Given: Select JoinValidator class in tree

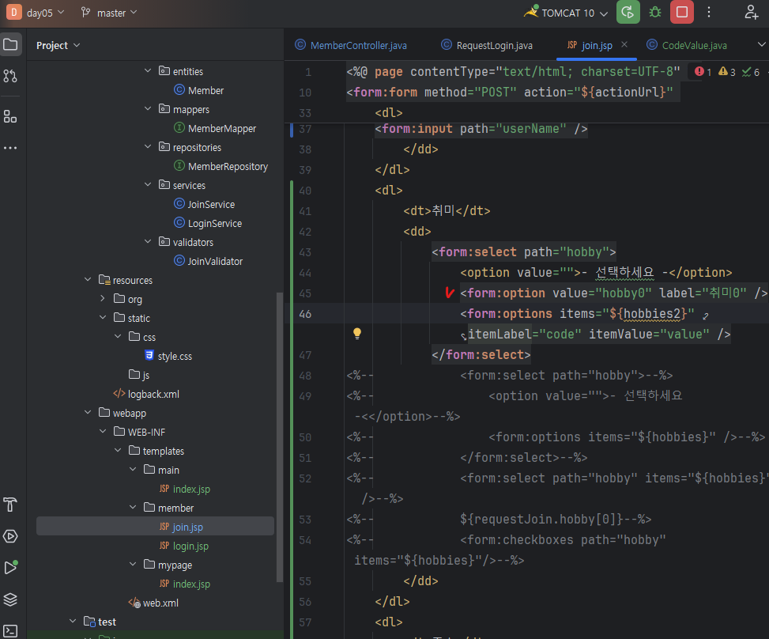Looking at the screenshot, I should (209, 261).
